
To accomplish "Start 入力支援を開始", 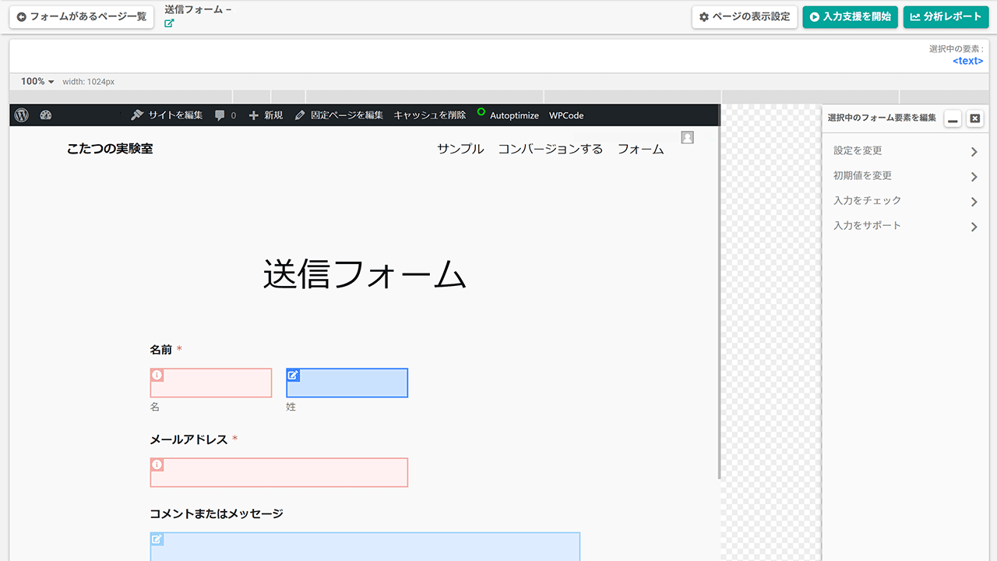I will point(850,16).
